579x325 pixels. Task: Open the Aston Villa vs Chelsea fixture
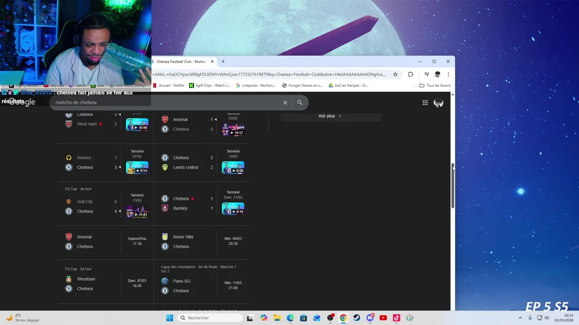pos(202,241)
